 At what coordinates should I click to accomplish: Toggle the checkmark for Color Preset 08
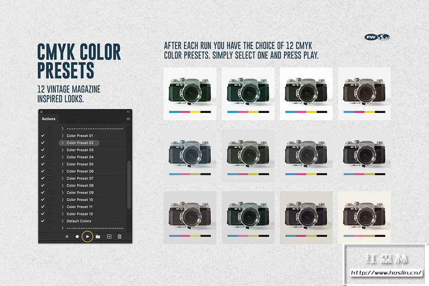(43, 185)
